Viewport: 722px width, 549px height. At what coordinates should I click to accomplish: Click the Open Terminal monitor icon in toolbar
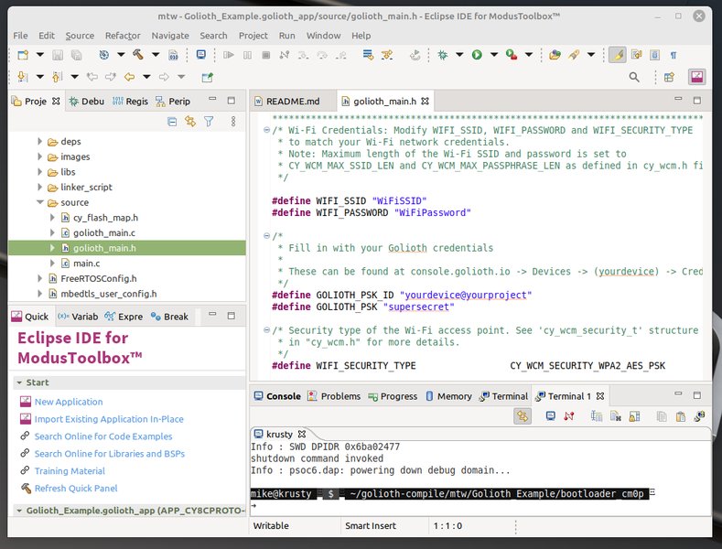(x=201, y=55)
